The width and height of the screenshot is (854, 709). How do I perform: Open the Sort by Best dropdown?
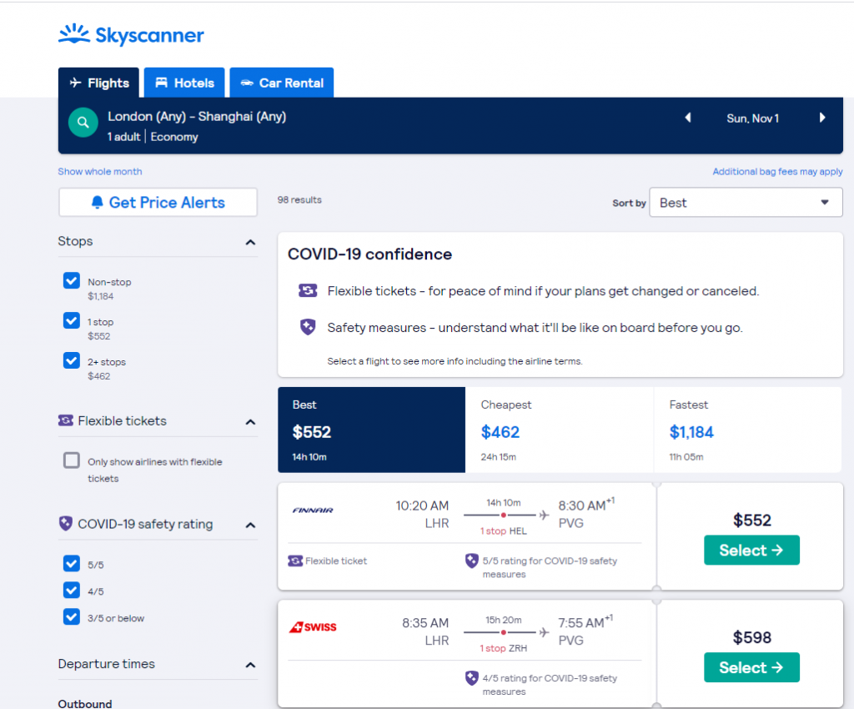click(746, 203)
